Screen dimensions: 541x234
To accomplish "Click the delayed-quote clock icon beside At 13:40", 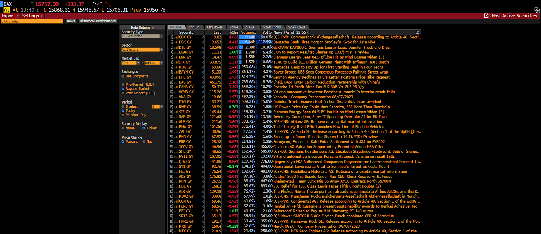I will coord(6,10).
